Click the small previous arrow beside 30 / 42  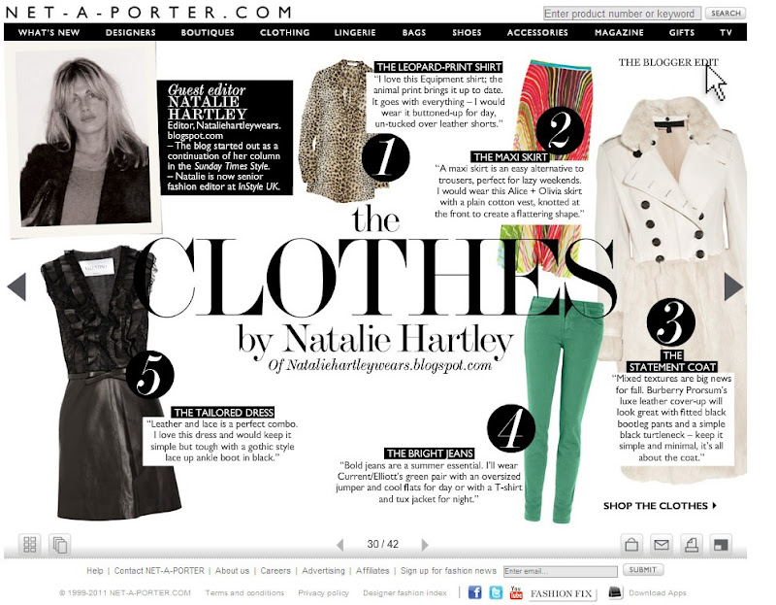click(x=340, y=545)
